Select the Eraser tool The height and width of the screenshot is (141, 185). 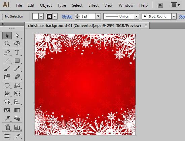pyautogui.click(x=17, y=77)
